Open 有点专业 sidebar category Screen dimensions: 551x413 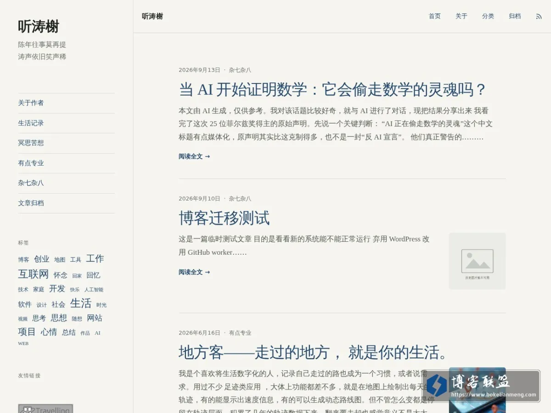pos(67,163)
